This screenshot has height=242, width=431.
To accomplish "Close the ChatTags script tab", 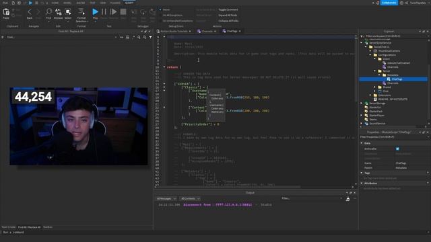I will [240, 32].
